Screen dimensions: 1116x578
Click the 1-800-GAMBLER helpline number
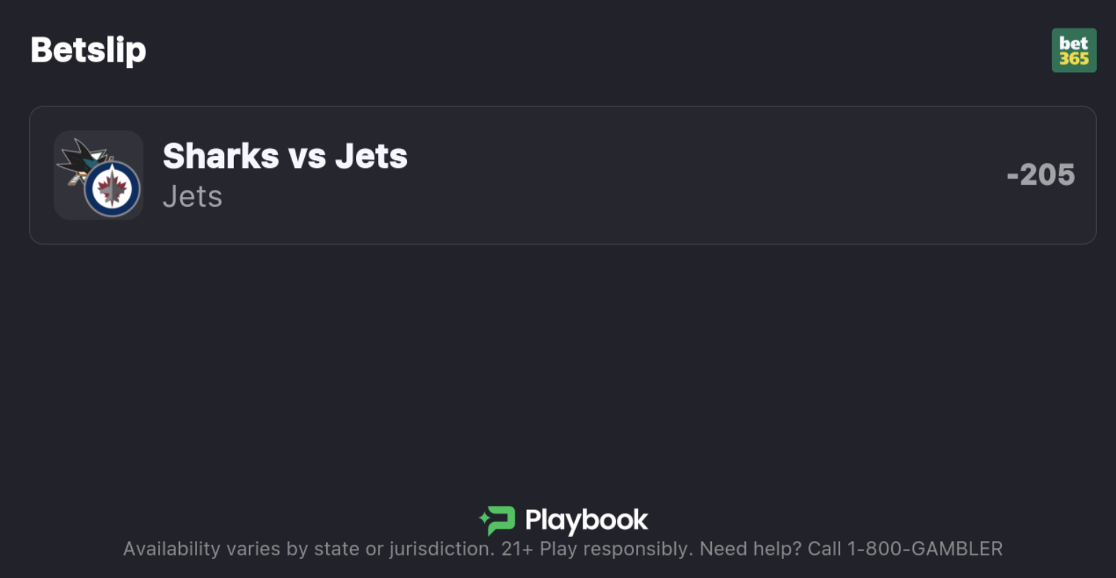[925, 549]
